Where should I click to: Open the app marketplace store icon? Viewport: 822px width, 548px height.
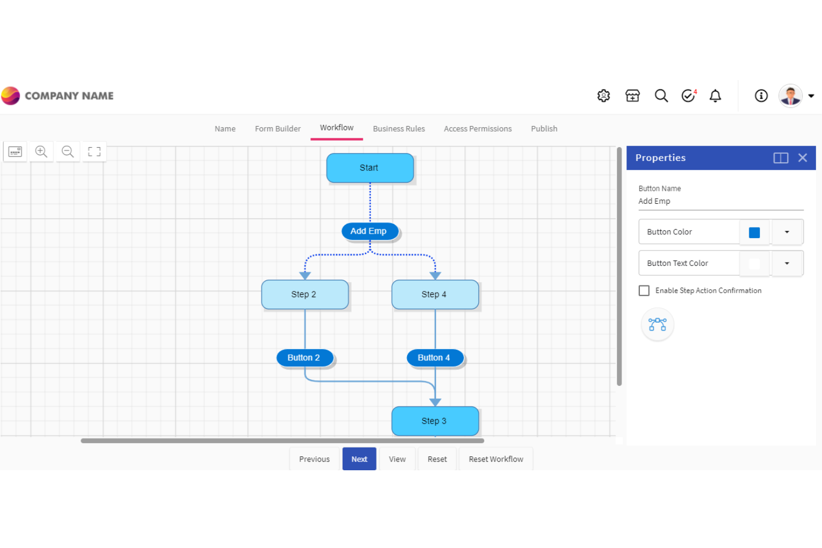pos(633,95)
